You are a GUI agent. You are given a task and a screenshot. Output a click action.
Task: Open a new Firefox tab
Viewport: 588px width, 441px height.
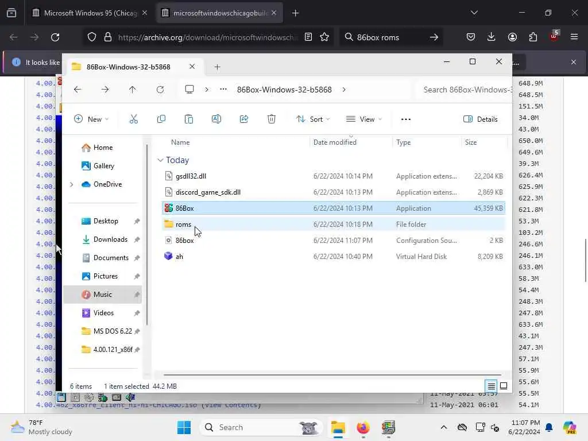[x=296, y=13]
